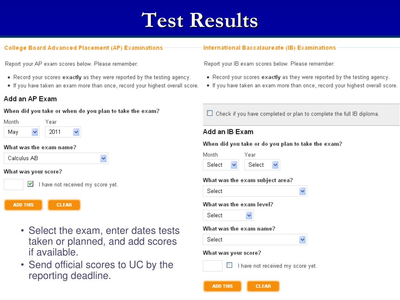The image size is (400, 300).
Task: Open the IB exam Year Select dropdown
Action: pyautogui.click(x=262, y=165)
